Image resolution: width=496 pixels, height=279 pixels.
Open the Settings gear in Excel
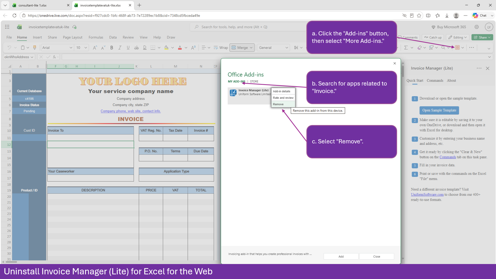click(477, 27)
